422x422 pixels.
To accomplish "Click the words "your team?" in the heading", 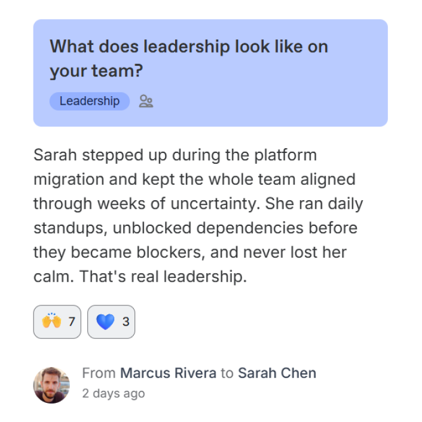I will (x=96, y=71).
